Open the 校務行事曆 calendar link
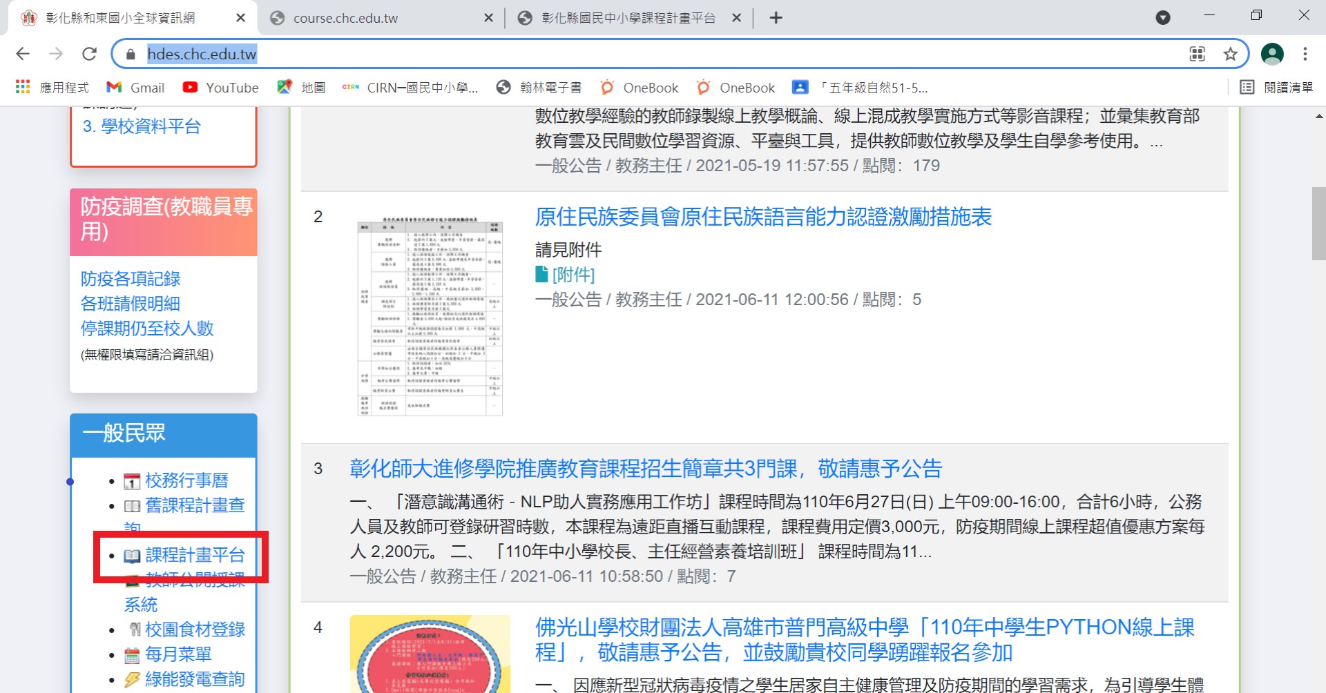 click(186, 480)
